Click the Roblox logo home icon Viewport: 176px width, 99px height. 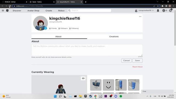[7, 10]
